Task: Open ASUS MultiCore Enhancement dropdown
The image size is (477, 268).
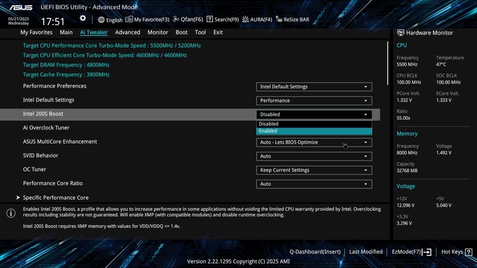Action: pos(314,142)
